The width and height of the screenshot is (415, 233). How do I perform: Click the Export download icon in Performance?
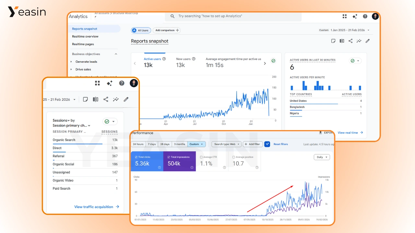tap(321, 133)
